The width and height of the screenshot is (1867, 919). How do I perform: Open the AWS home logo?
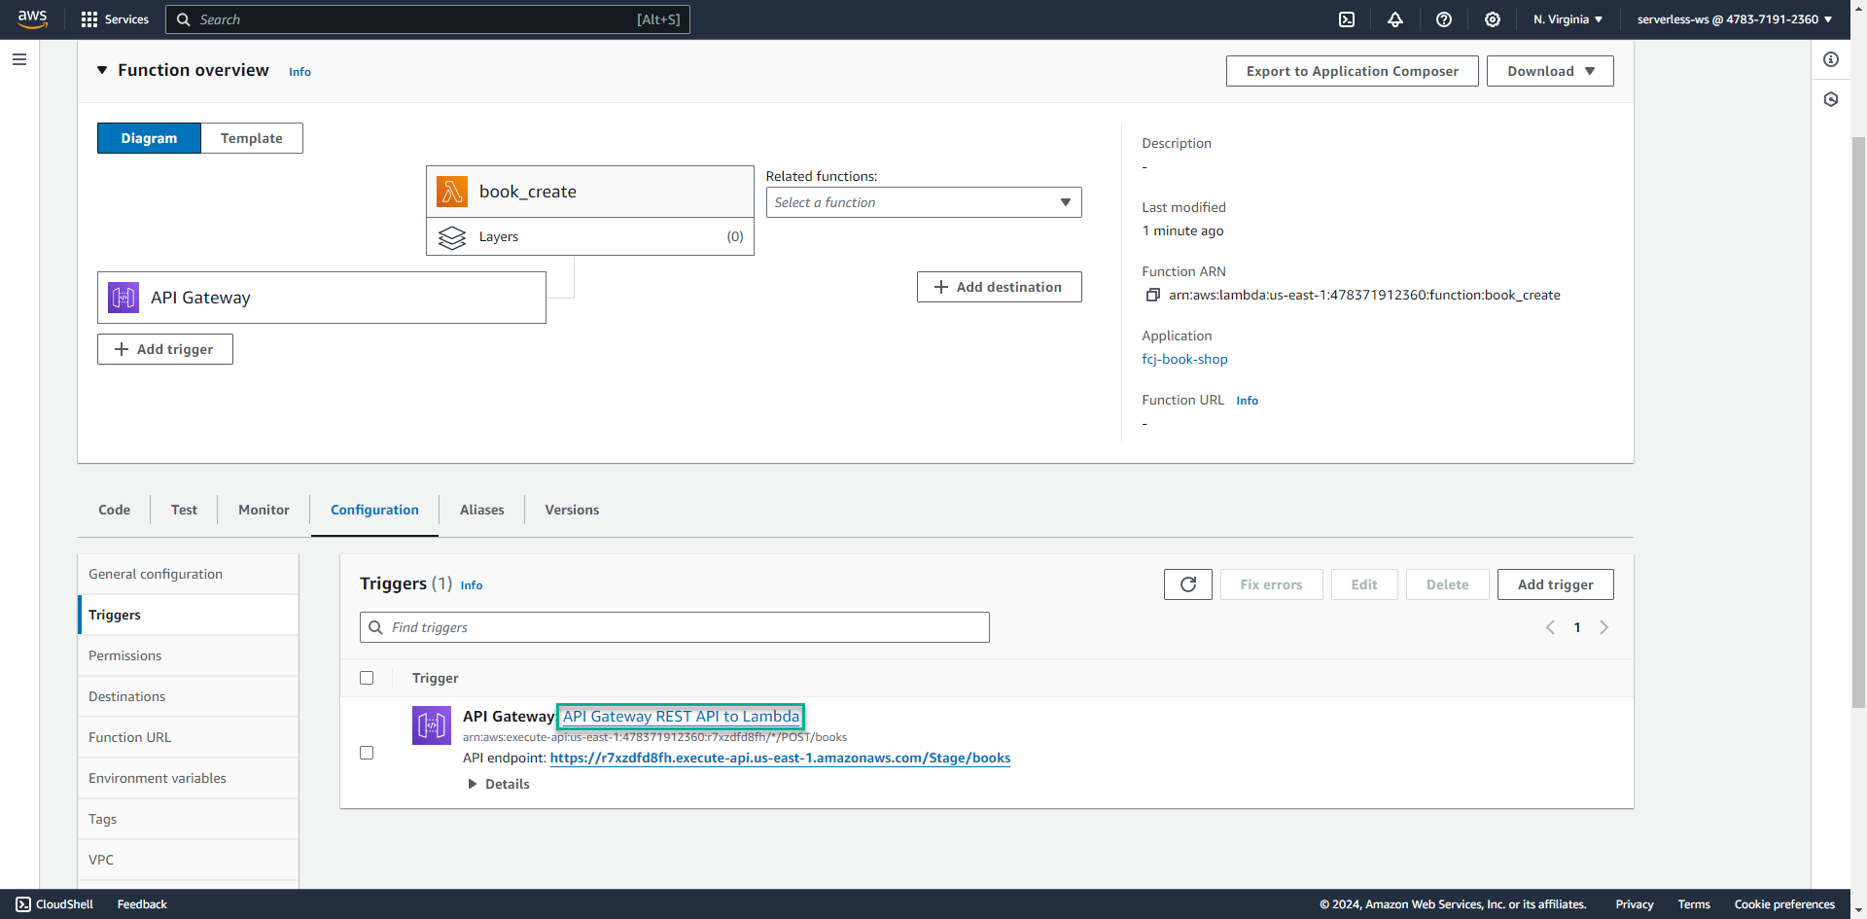pos(32,19)
